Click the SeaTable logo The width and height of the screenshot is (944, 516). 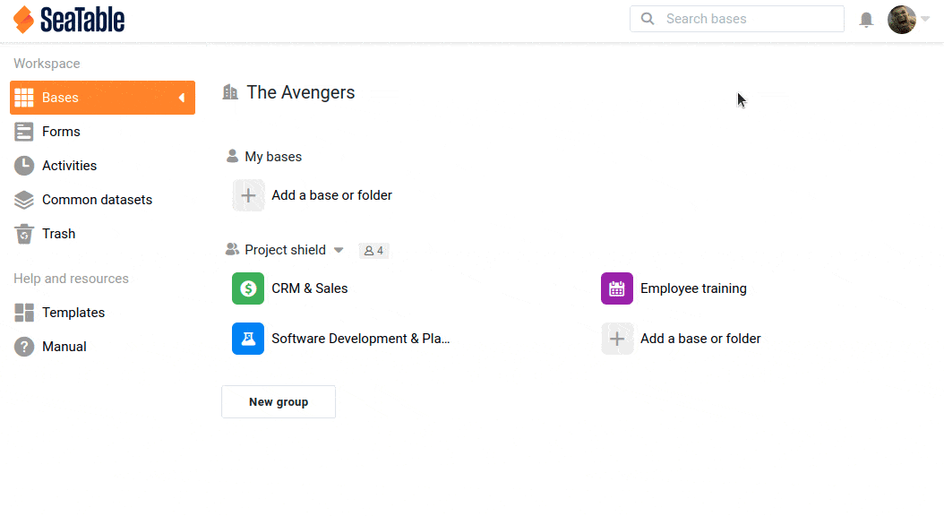(69, 20)
